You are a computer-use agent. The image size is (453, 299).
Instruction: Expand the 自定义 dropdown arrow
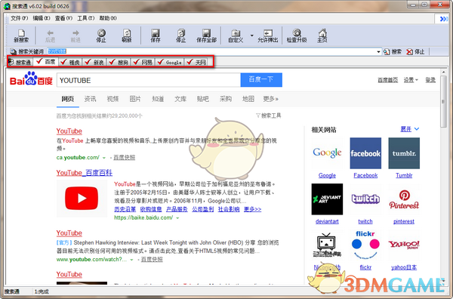click(x=251, y=35)
